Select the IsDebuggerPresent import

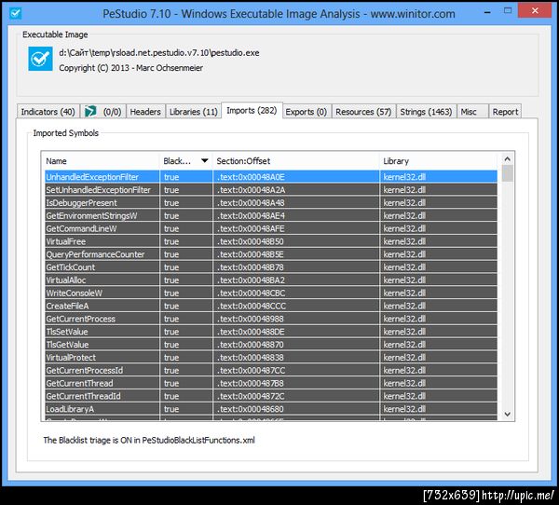point(271,203)
